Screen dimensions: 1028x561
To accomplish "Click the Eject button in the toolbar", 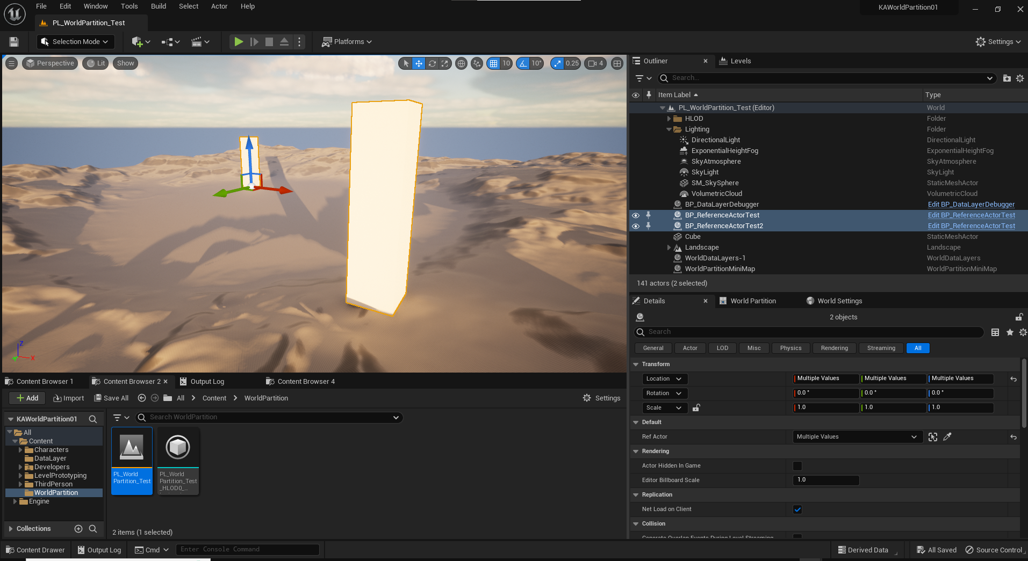I will 284,42.
